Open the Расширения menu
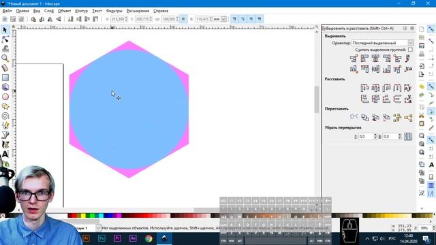The width and height of the screenshot is (436, 245). pyautogui.click(x=138, y=11)
